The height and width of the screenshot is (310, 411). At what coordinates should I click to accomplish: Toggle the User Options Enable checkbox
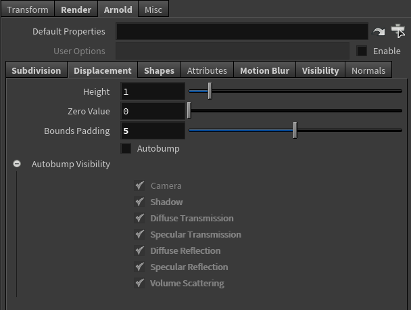click(362, 51)
